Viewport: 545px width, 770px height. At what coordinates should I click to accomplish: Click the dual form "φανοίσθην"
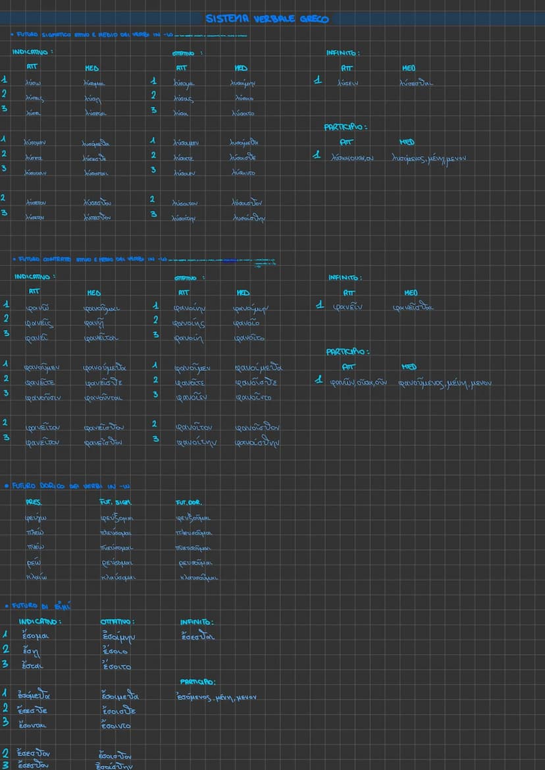coord(258,443)
